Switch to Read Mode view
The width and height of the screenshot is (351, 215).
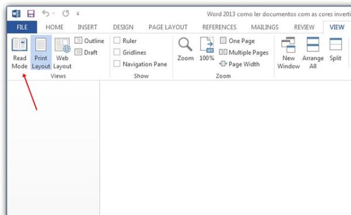[19, 53]
